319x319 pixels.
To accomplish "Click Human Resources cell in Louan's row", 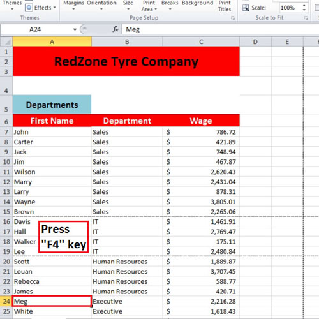I will pos(127,272).
